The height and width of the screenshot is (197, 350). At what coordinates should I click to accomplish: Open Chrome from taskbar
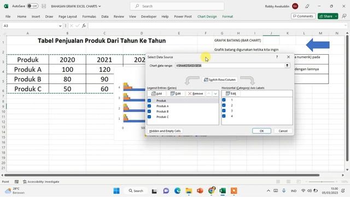point(211,191)
